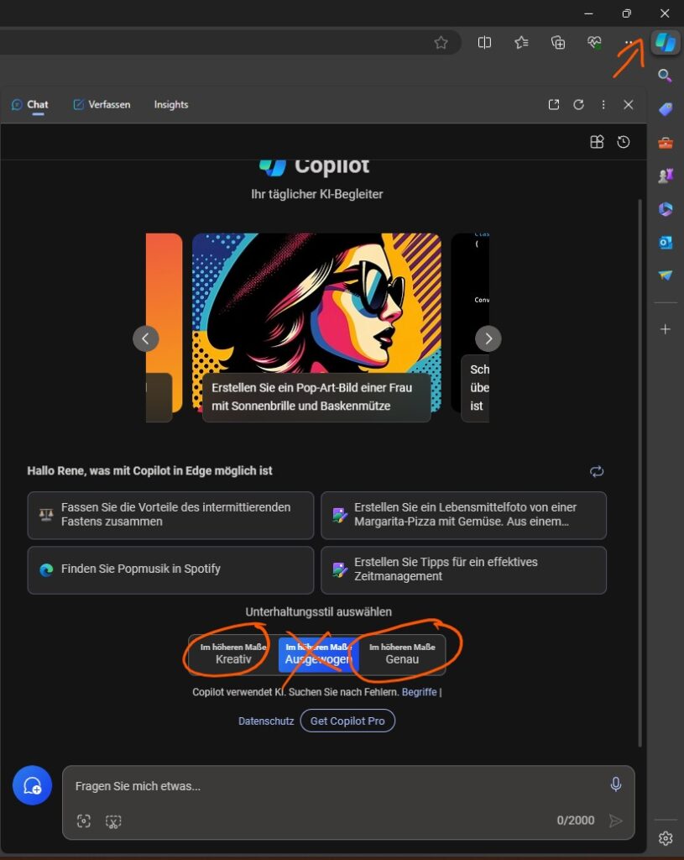Launch Games from the sidebar

pyautogui.click(x=666, y=175)
